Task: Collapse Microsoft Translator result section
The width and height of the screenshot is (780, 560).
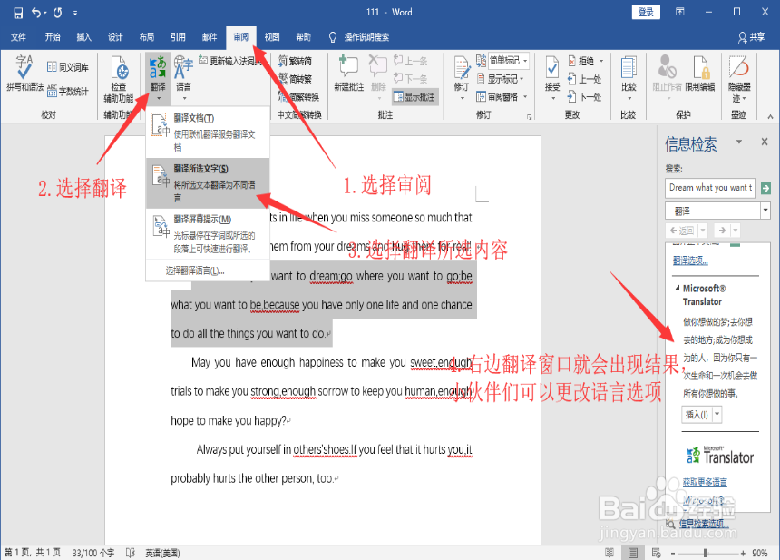Action: [677, 288]
